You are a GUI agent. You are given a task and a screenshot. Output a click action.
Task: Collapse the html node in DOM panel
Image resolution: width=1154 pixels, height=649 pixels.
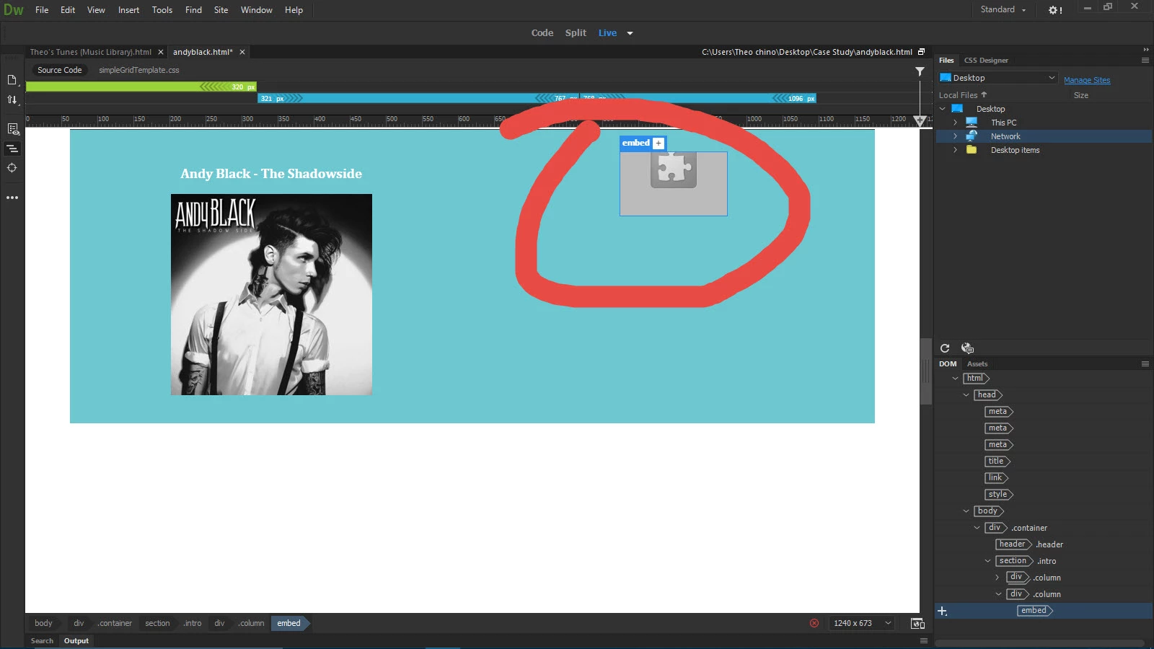tap(955, 379)
